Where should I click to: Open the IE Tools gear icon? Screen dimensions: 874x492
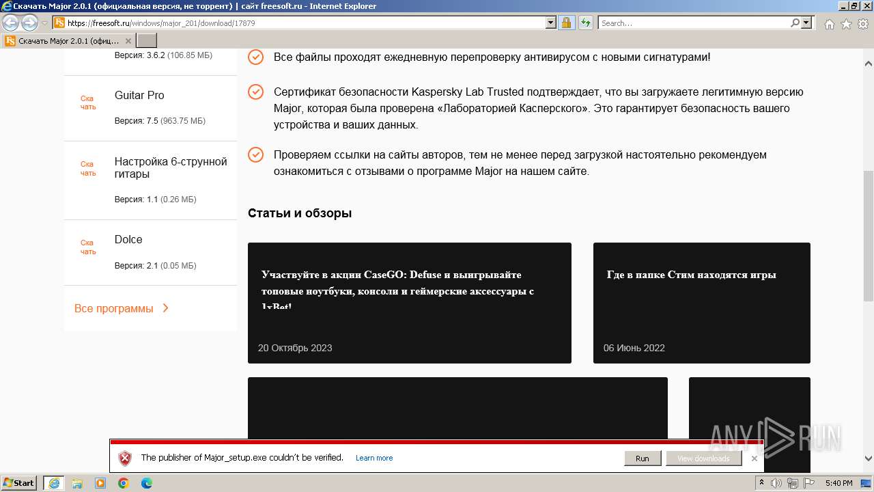[x=863, y=24]
